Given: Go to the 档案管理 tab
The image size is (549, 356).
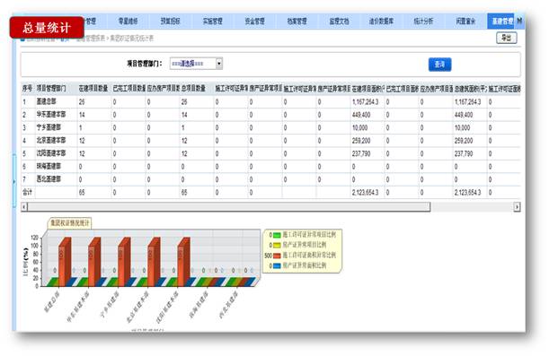Looking at the screenshot, I should pos(297,21).
